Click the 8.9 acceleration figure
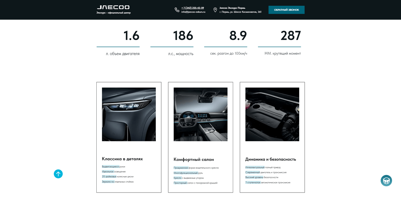Image resolution: width=401 pixels, height=197 pixels. pyautogui.click(x=238, y=36)
